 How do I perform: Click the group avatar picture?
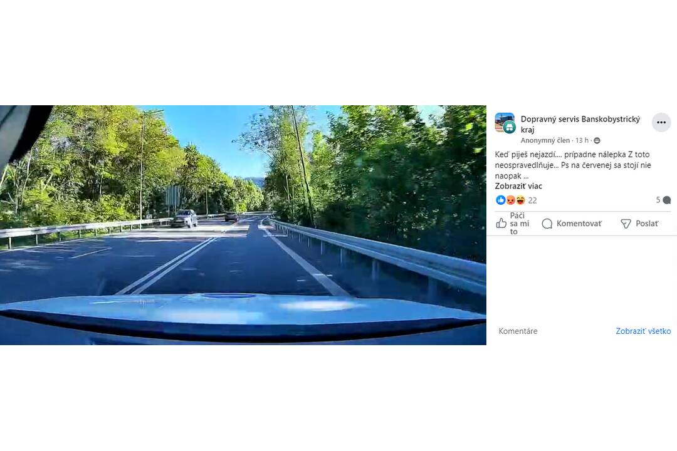504,122
